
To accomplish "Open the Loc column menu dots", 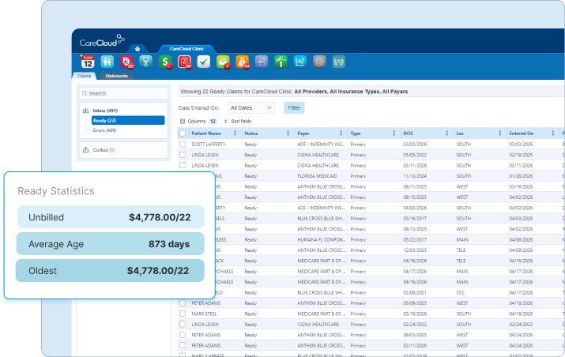I will tap(499, 133).
